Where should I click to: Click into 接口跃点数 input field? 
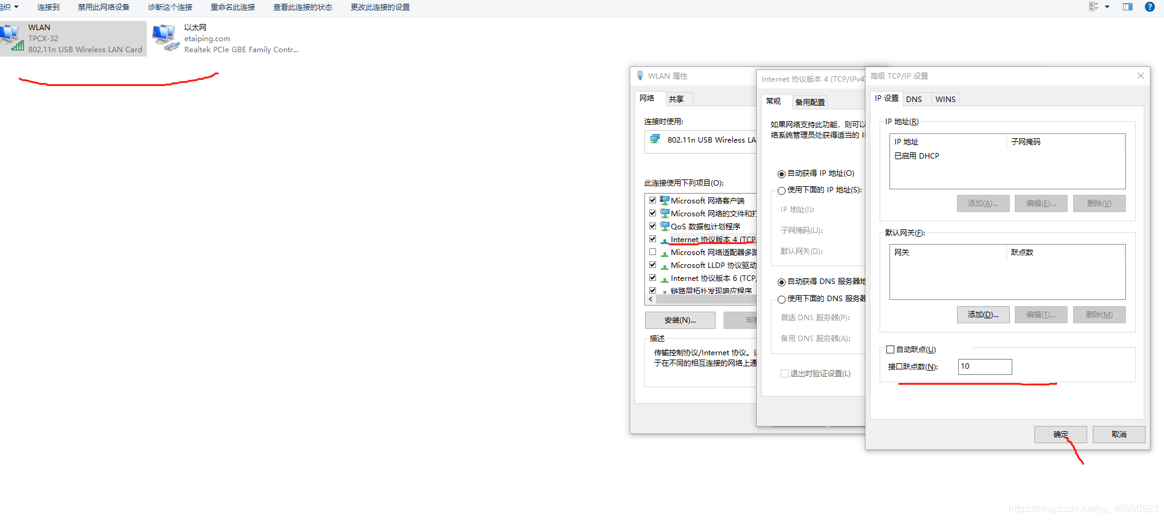985,366
